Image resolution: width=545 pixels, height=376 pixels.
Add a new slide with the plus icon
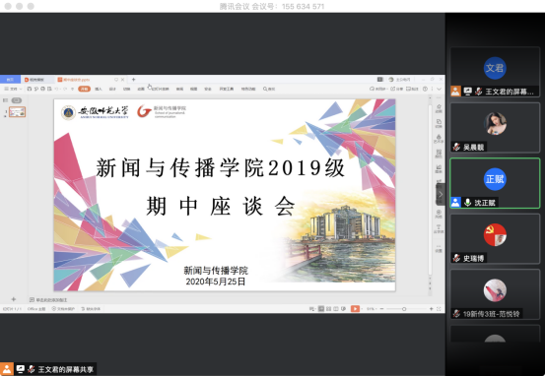pos(13,299)
